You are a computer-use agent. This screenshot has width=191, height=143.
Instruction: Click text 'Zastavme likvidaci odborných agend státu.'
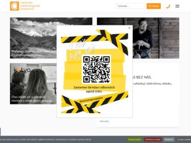(94, 89)
